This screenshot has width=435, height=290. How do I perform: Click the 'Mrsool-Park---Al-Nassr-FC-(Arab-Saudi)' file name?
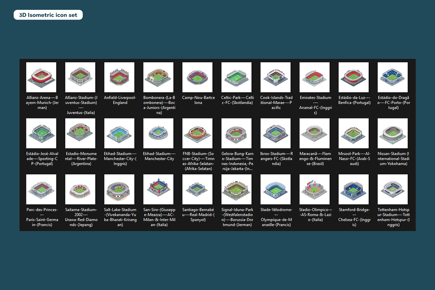point(354,158)
